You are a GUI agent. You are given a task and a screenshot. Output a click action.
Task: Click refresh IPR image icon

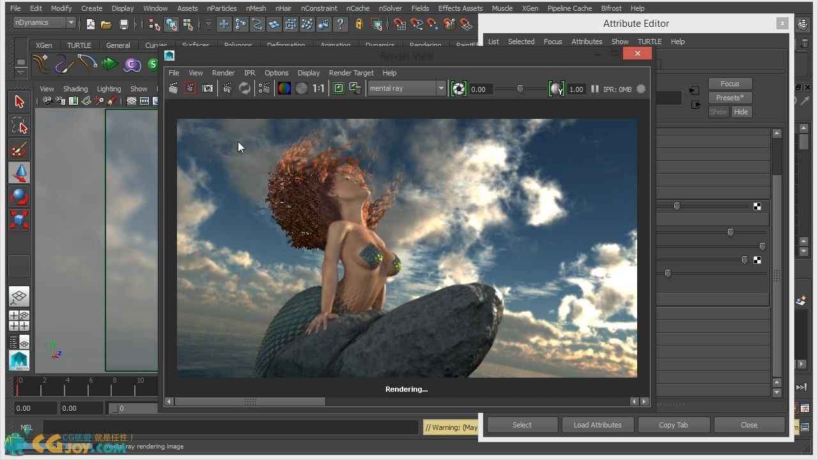(245, 89)
